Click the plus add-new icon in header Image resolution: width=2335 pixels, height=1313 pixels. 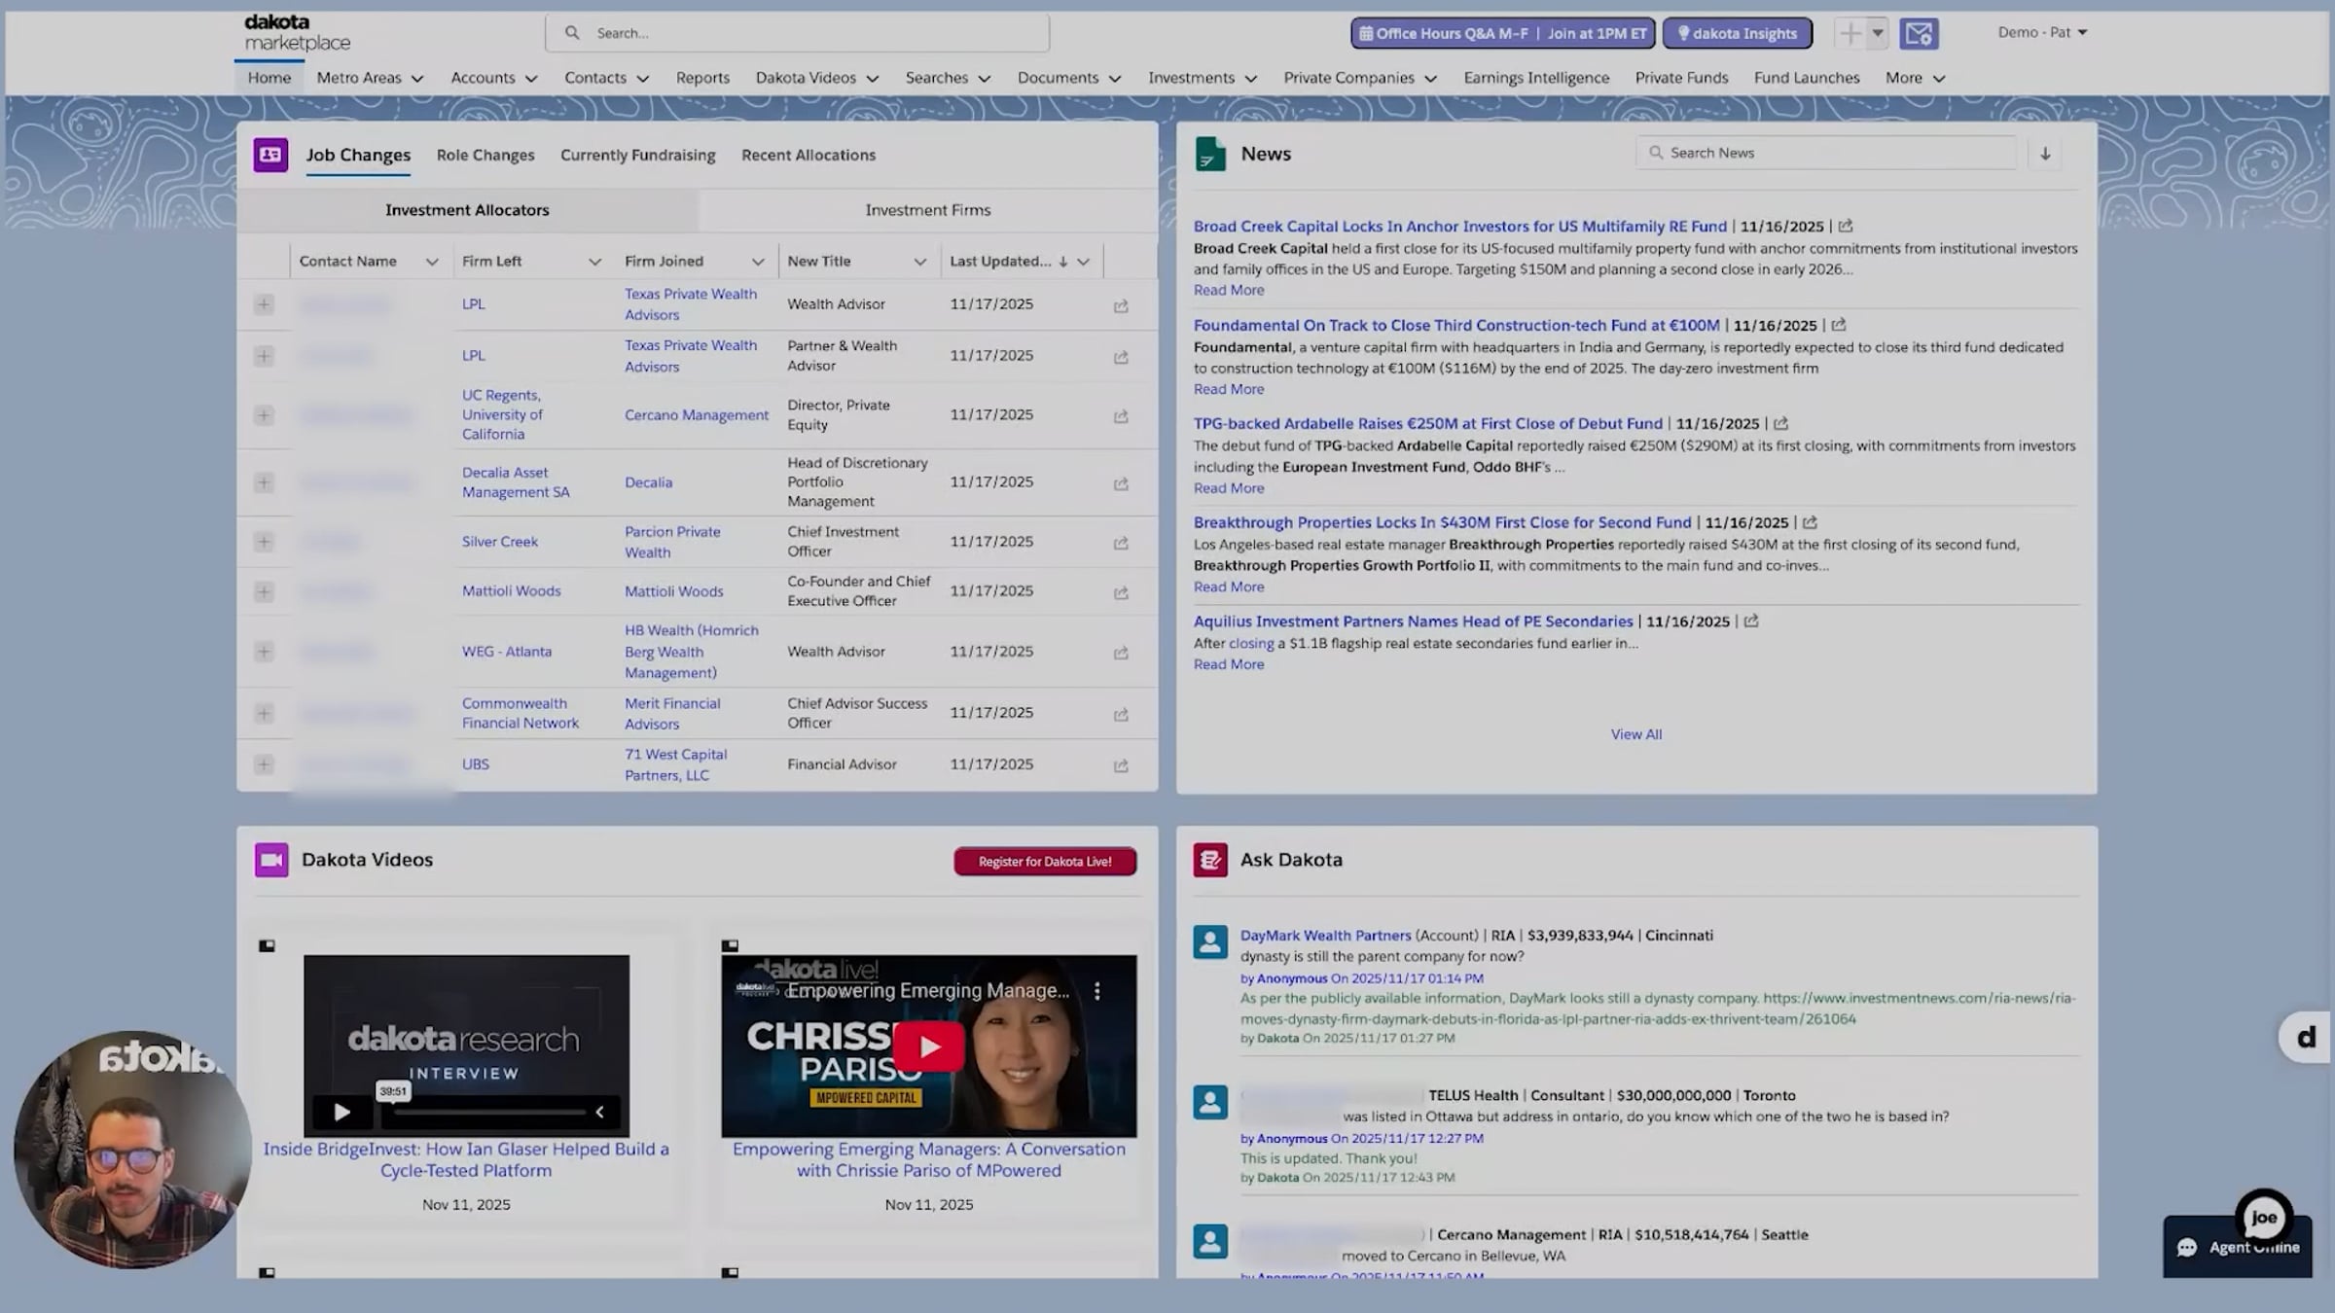coord(1850,33)
